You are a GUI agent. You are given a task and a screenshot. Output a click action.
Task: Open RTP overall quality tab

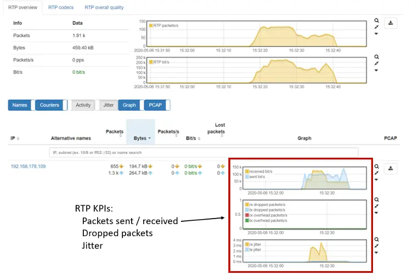coord(104,8)
